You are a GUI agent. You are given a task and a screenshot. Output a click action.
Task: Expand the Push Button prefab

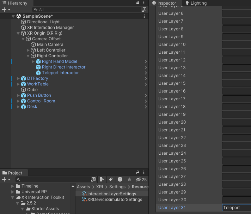18,95
